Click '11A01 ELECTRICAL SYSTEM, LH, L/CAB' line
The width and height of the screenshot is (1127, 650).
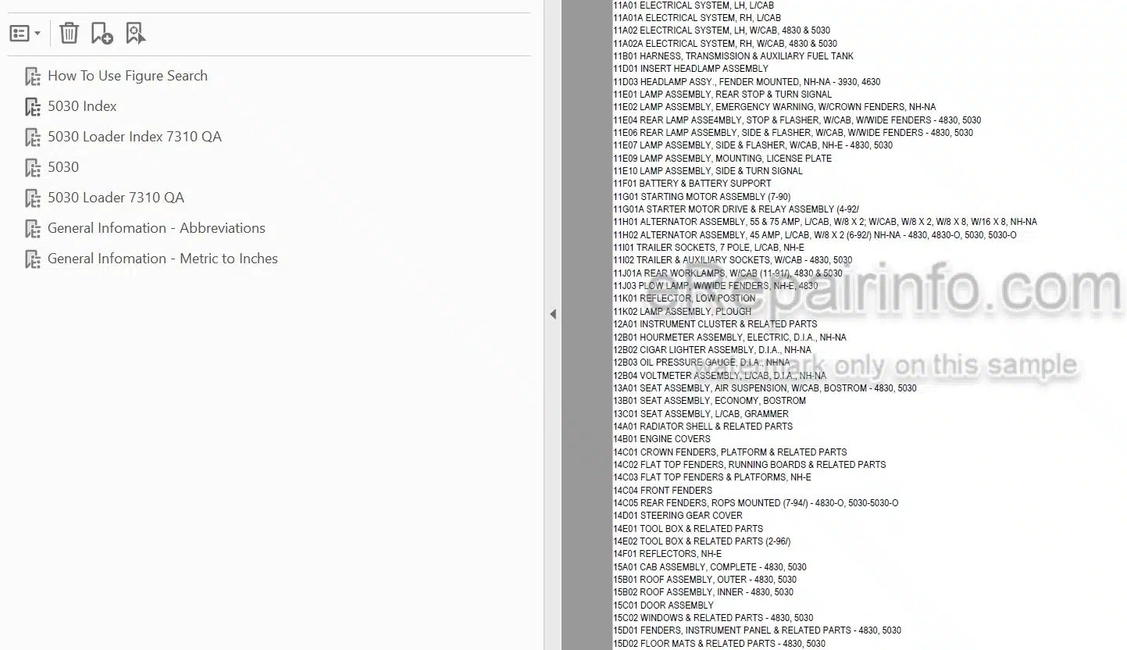pos(693,5)
